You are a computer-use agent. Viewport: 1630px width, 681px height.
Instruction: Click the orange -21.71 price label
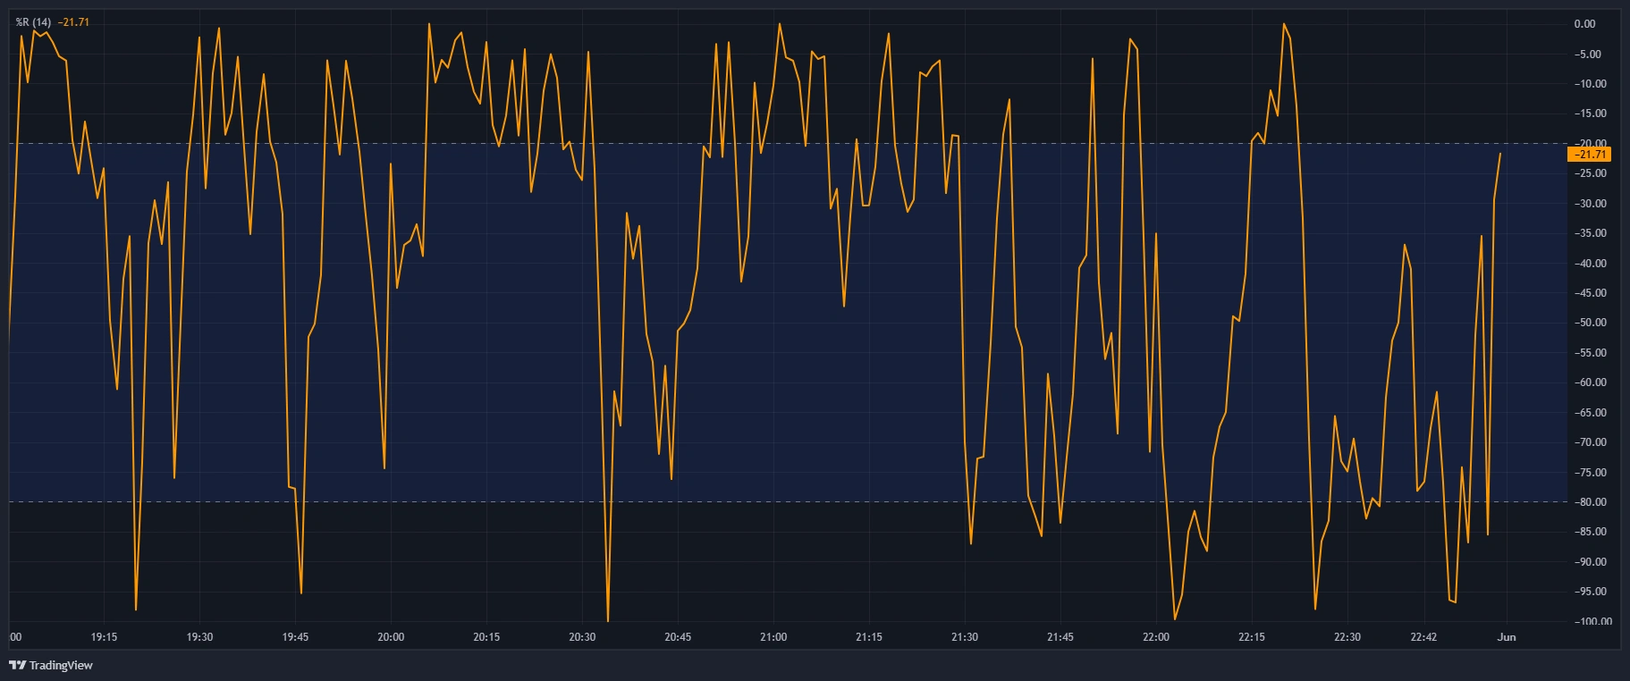[x=1590, y=155]
